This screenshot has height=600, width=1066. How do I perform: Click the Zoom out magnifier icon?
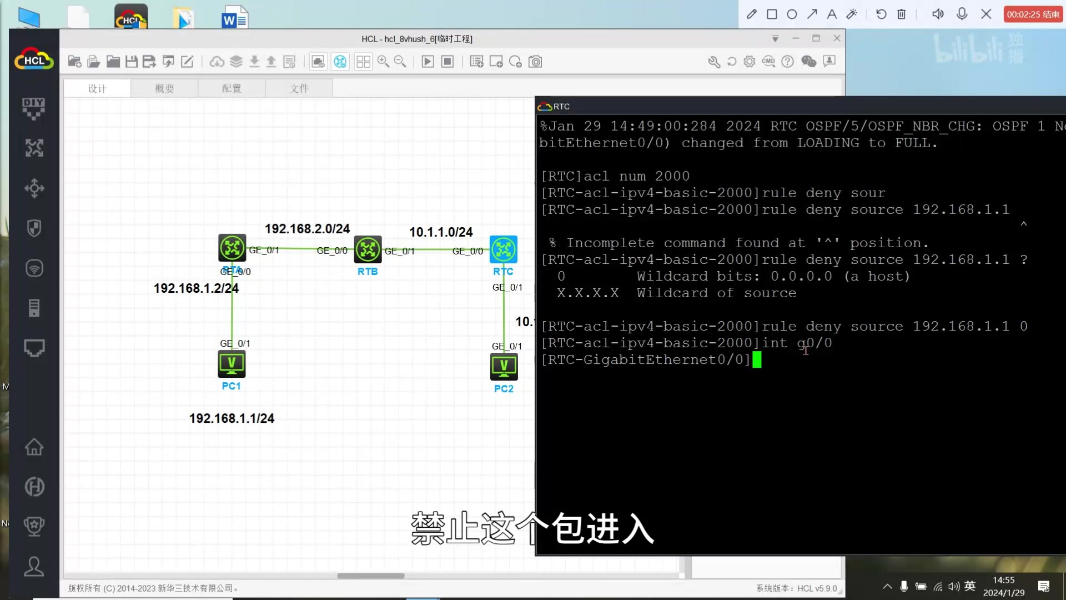(400, 62)
